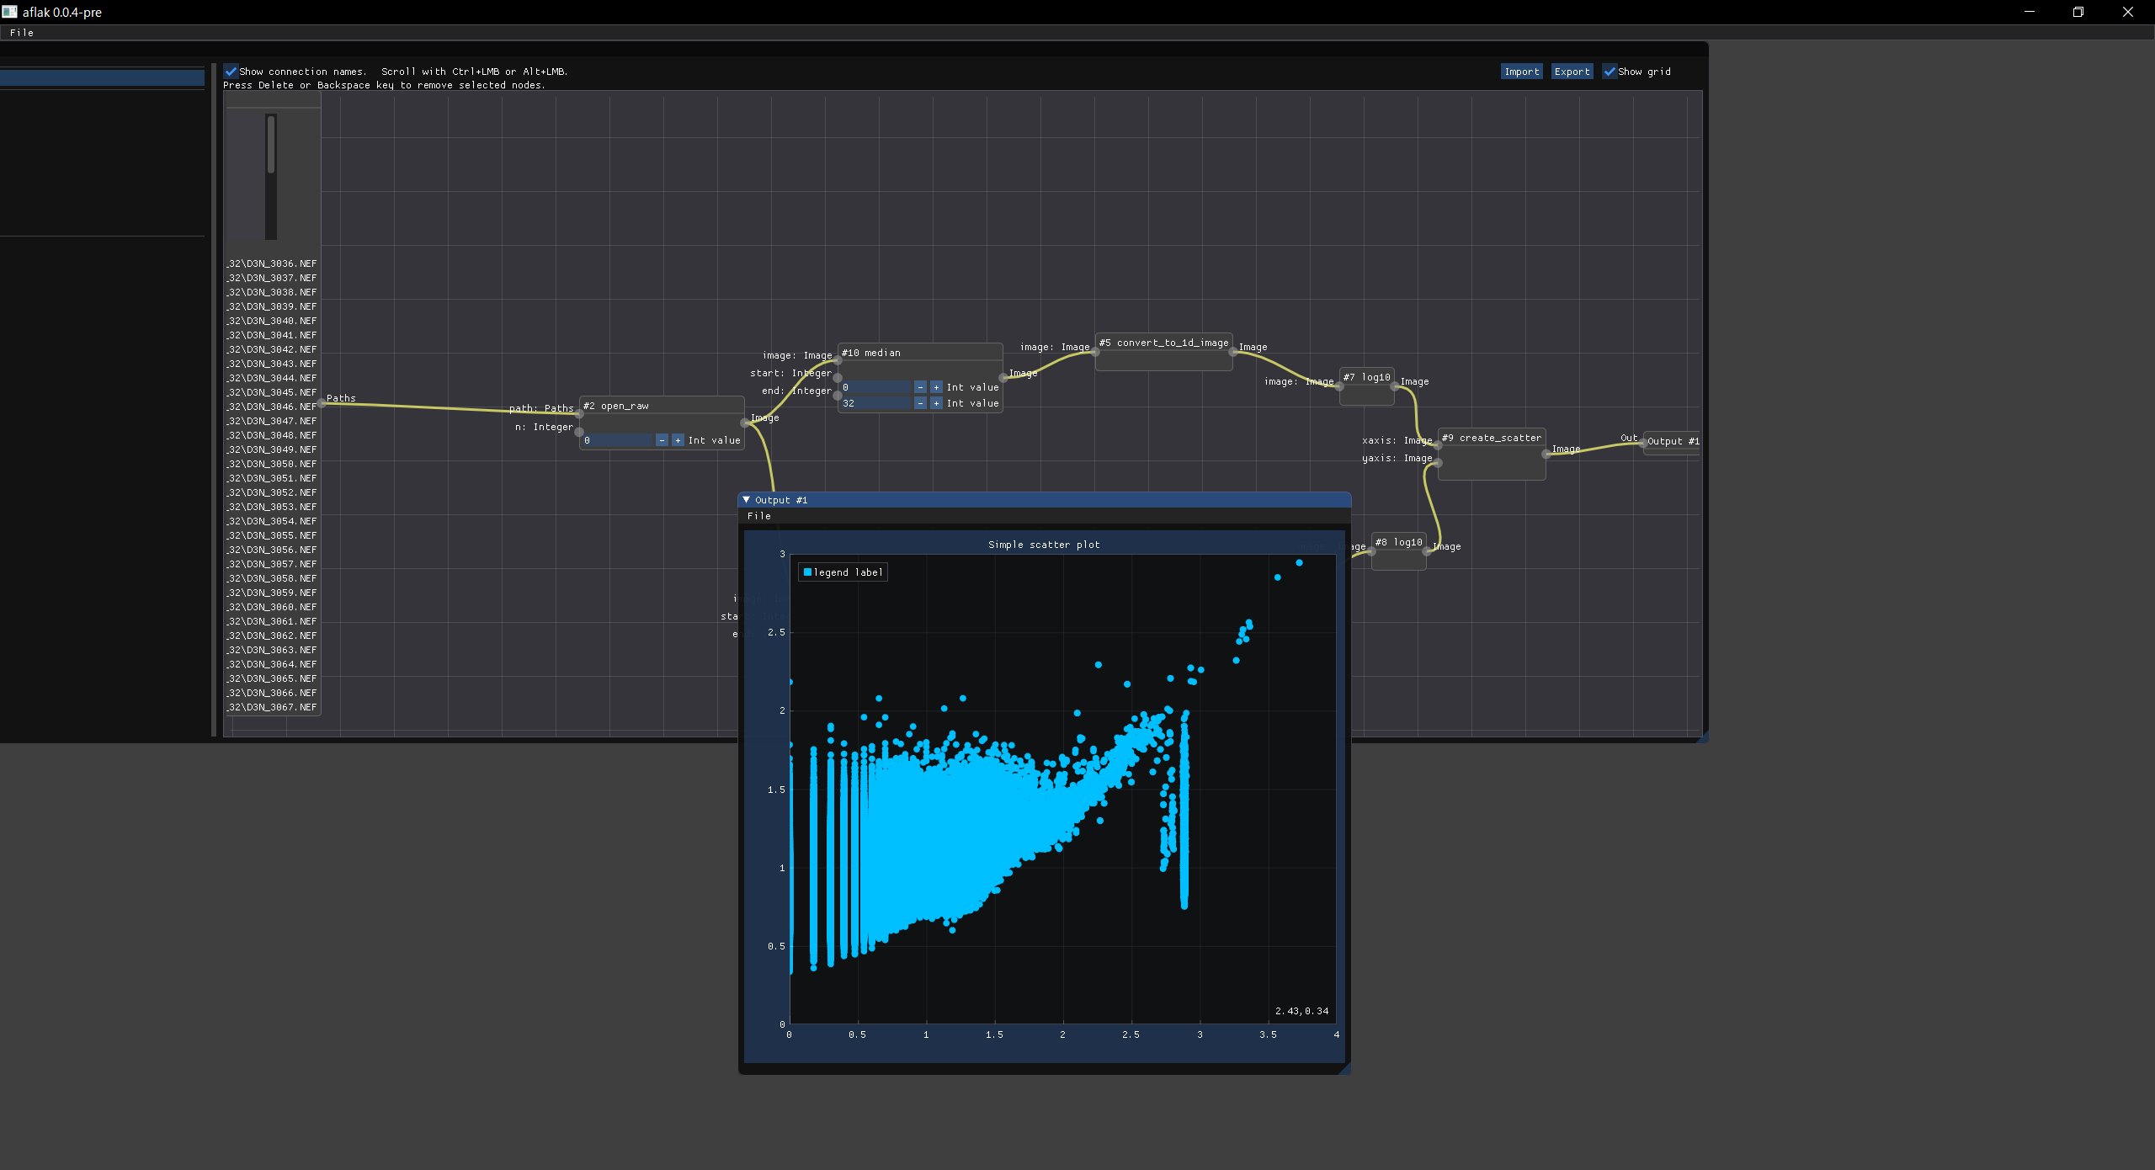Screen dimensions: 2155x1170
Task: Click file entry D3N_3036.NEF
Action: pos(271,263)
